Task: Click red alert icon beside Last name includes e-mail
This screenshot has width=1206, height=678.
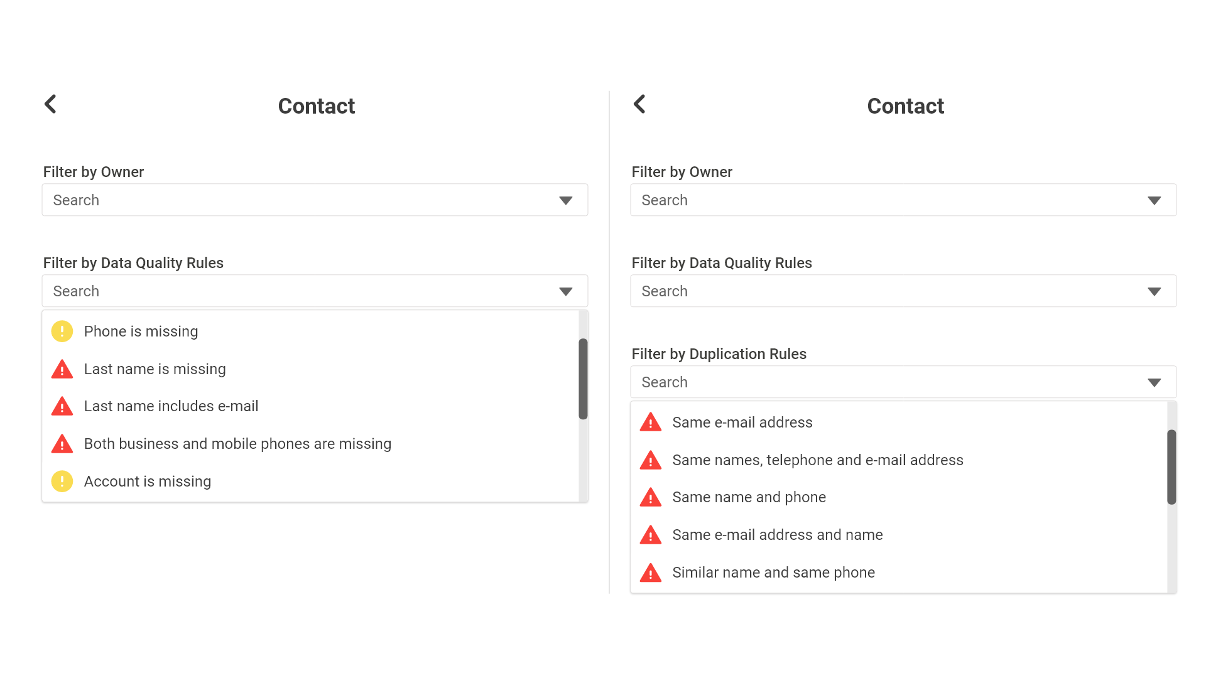Action: point(62,407)
